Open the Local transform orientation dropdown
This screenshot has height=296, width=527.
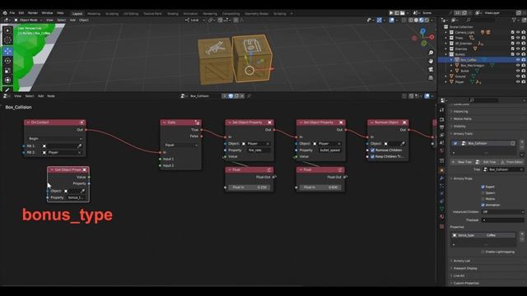click(195, 20)
